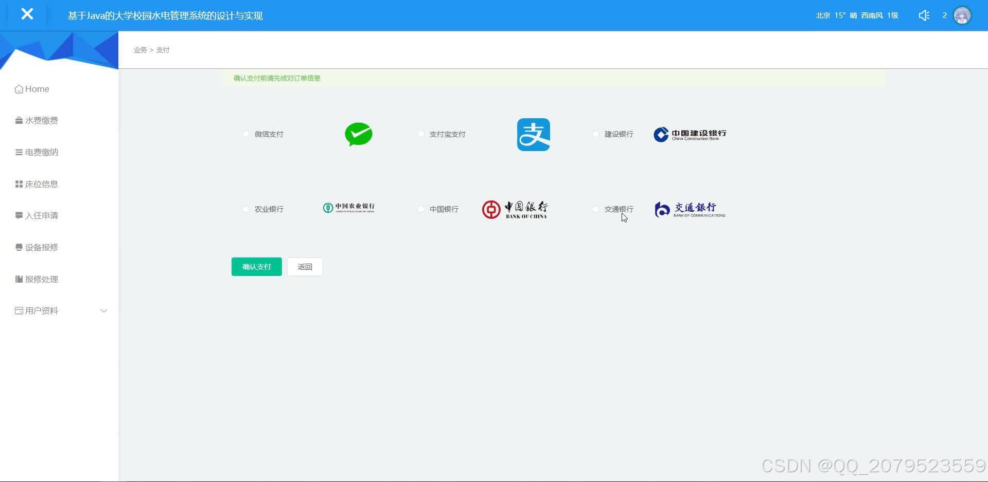This screenshot has height=482, width=988.
Task: Select 中国银行 radio button
Action: pos(421,209)
